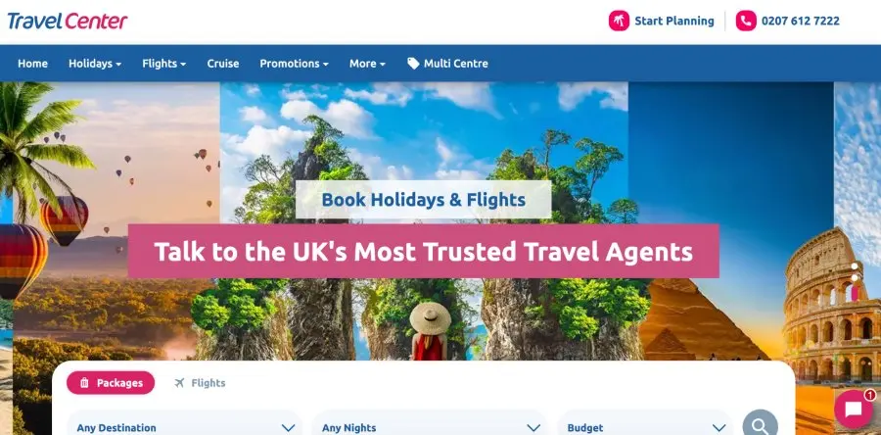The height and width of the screenshot is (435, 881).
Task: Expand the Any Destination dropdown
Action: pos(184,424)
